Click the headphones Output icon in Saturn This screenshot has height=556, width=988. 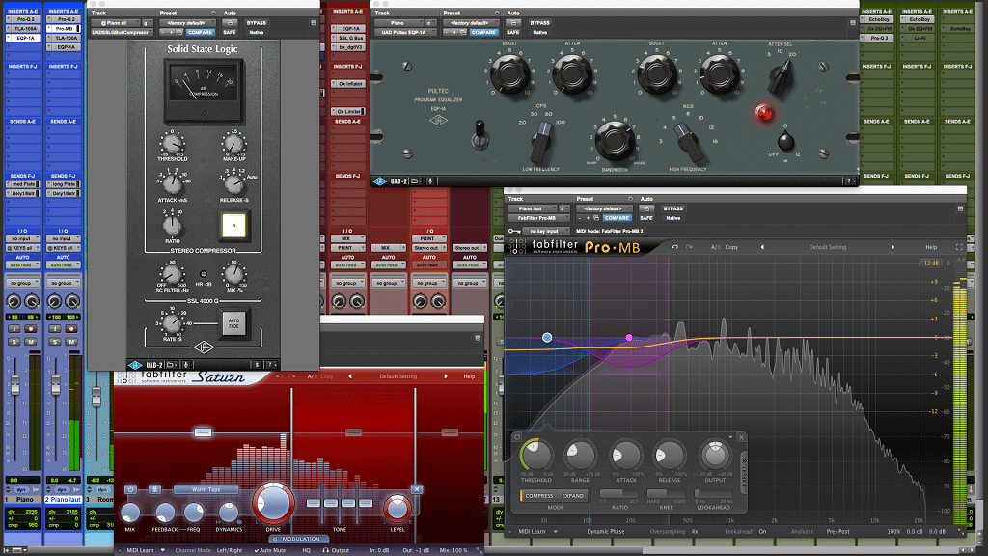pos(326,550)
